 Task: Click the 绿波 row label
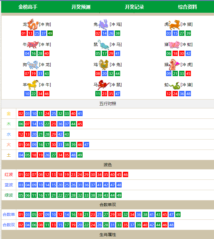[x=9, y=195]
